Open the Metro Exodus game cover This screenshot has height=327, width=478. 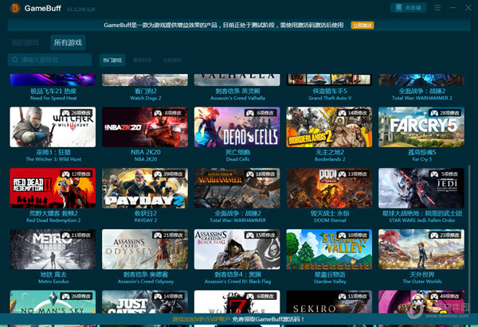click(x=53, y=249)
